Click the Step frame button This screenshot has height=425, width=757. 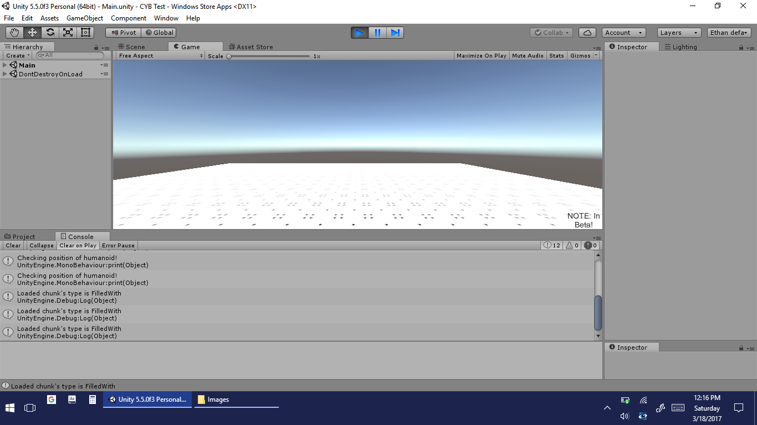coord(395,33)
